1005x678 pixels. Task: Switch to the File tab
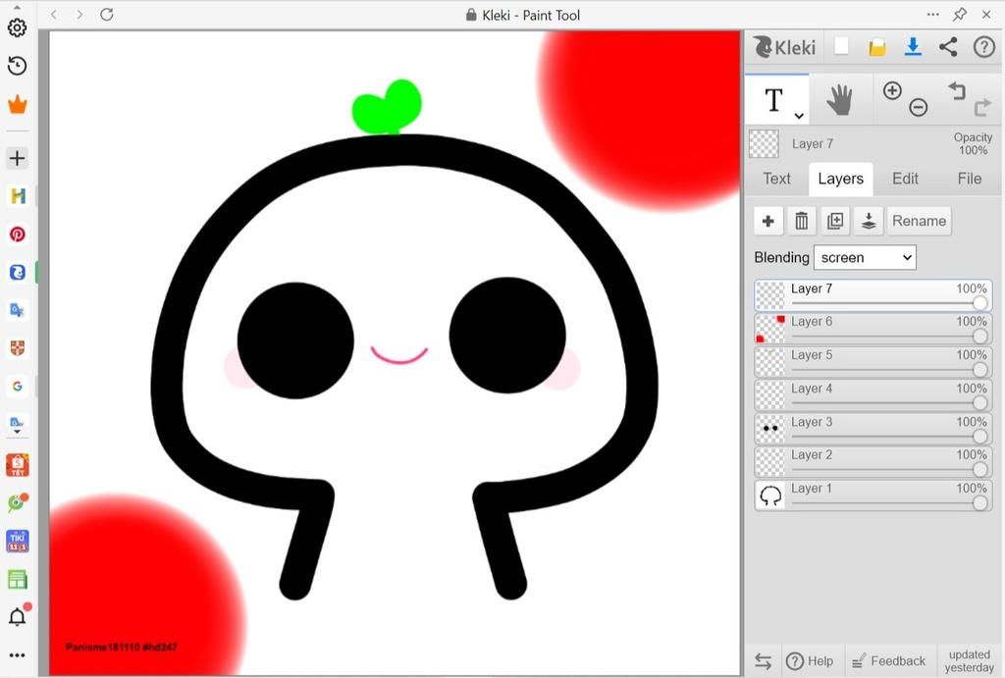coord(969,179)
